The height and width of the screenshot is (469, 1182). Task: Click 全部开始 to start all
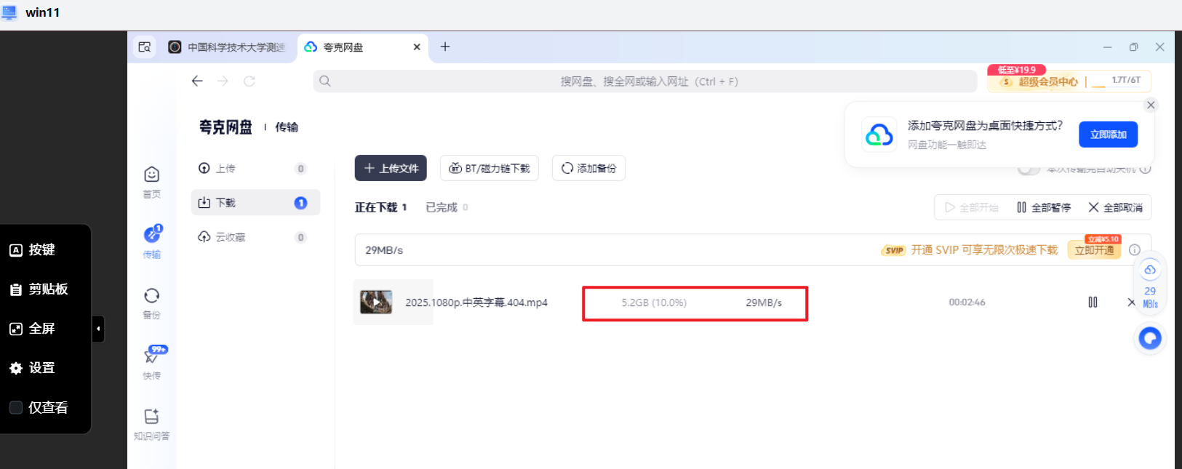pyautogui.click(x=971, y=207)
